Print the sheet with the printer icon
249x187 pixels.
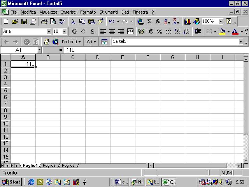tap(44, 21)
